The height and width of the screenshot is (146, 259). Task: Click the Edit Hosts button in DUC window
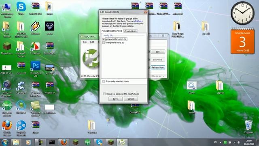click(x=157, y=60)
